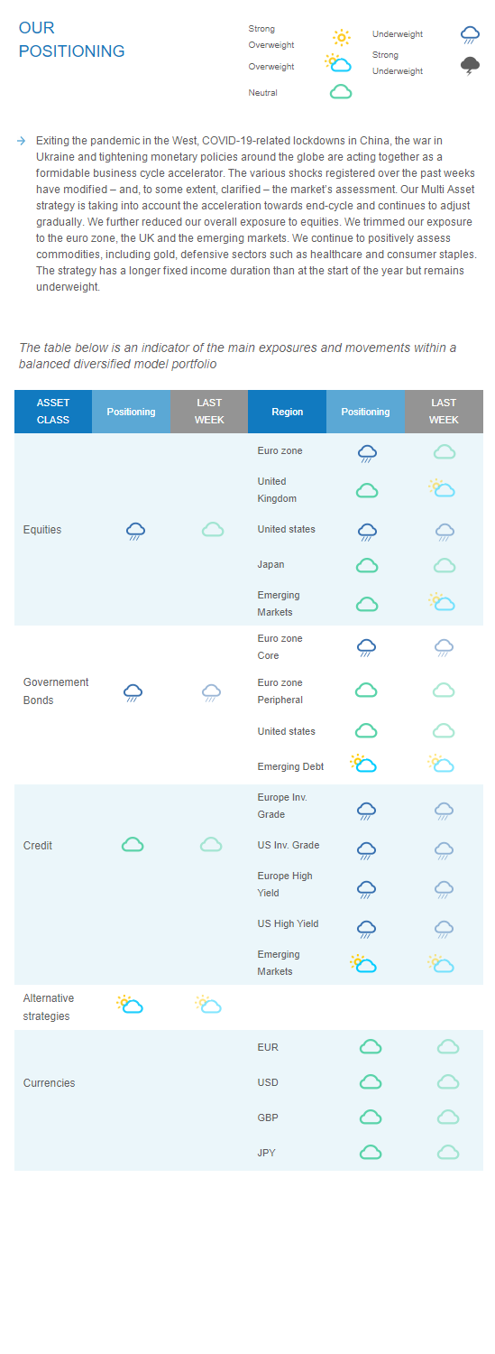Click the Euro zone Peripheral row label
The image size is (495, 1354).
[280, 691]
